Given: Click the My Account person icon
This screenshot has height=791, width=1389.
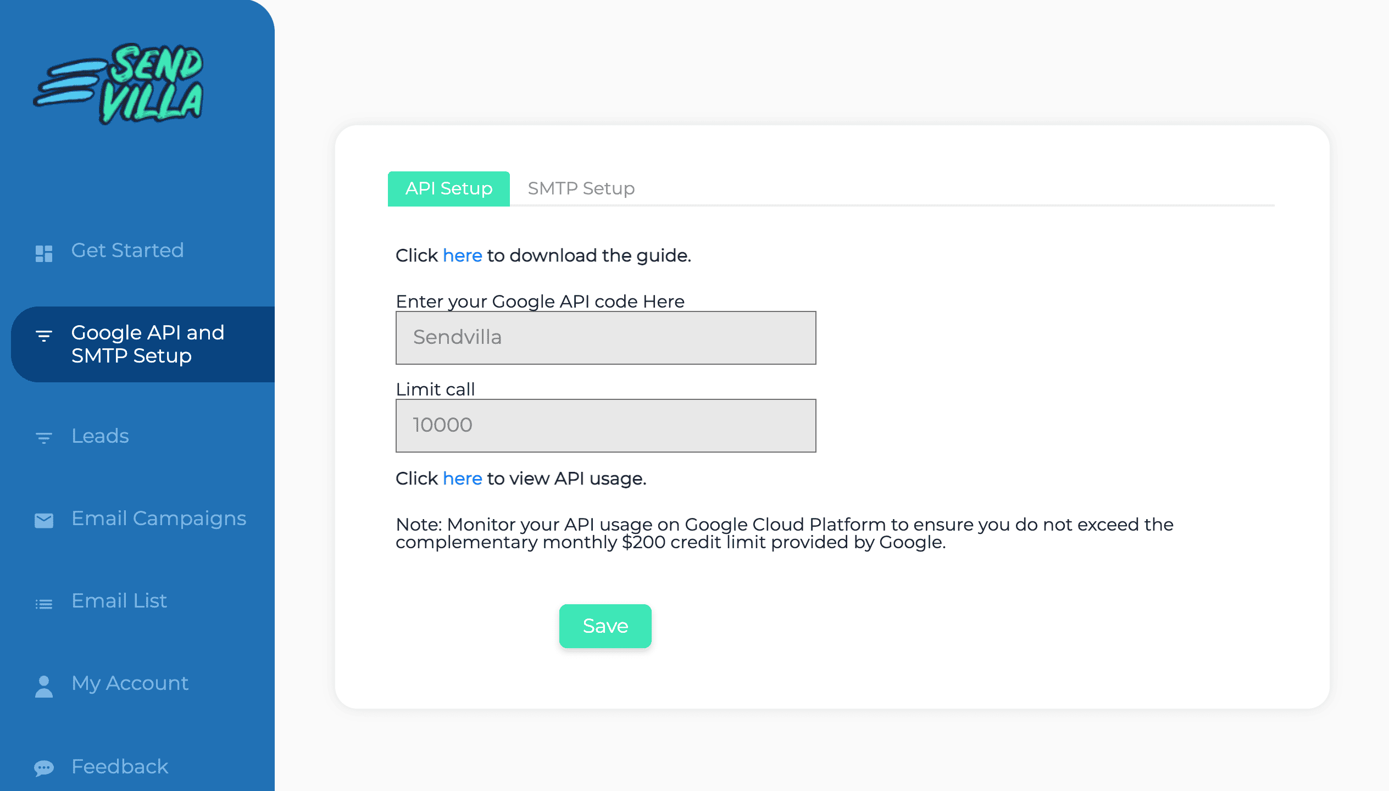Looking at the screenshot, I should tap(44, 686).
